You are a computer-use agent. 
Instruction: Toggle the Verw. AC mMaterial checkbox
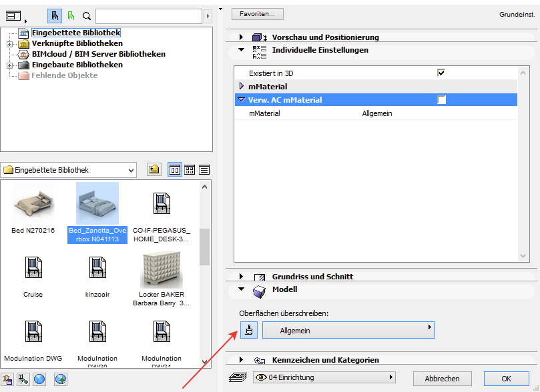tap(441, 100)
